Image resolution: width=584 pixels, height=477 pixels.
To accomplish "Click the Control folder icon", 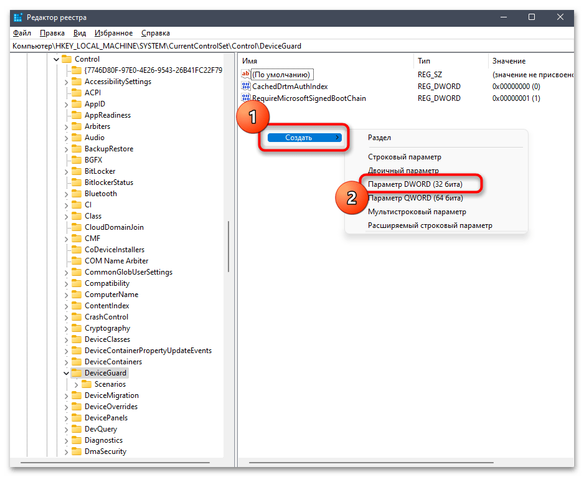I will [67, 59].
